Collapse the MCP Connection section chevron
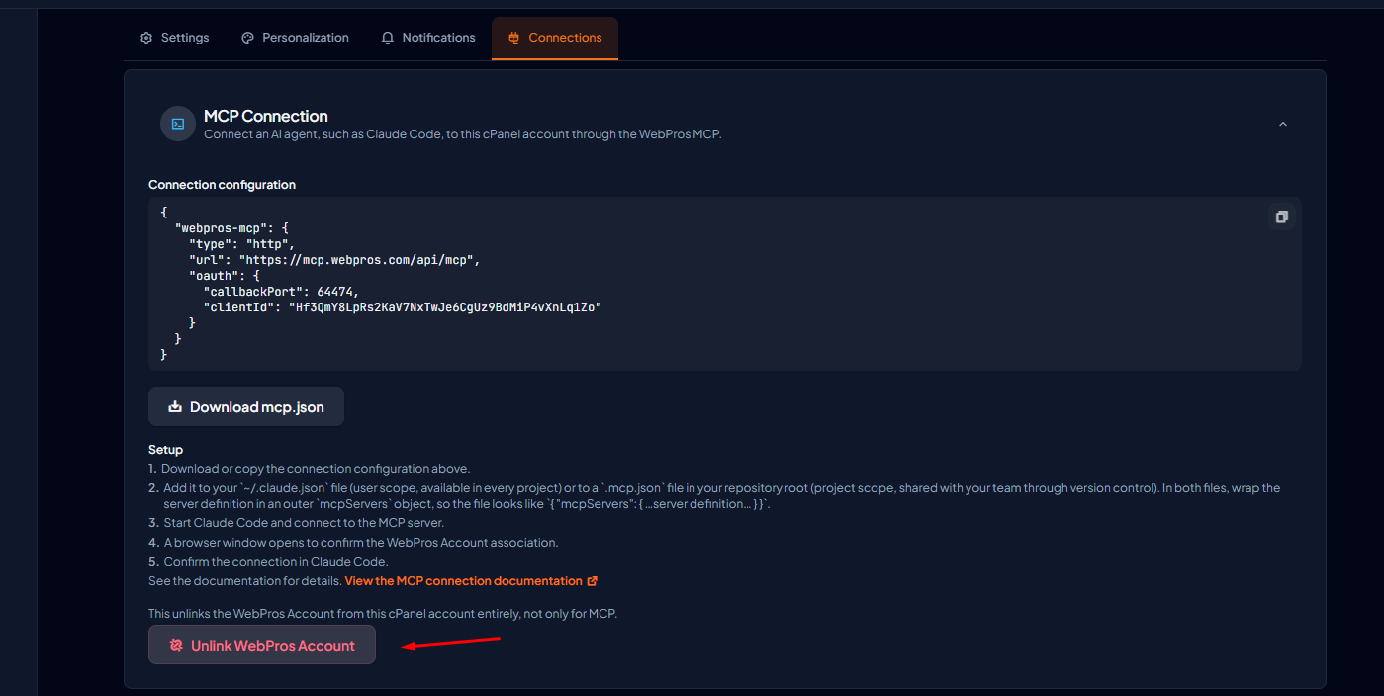 click(x=1283, y=124)
